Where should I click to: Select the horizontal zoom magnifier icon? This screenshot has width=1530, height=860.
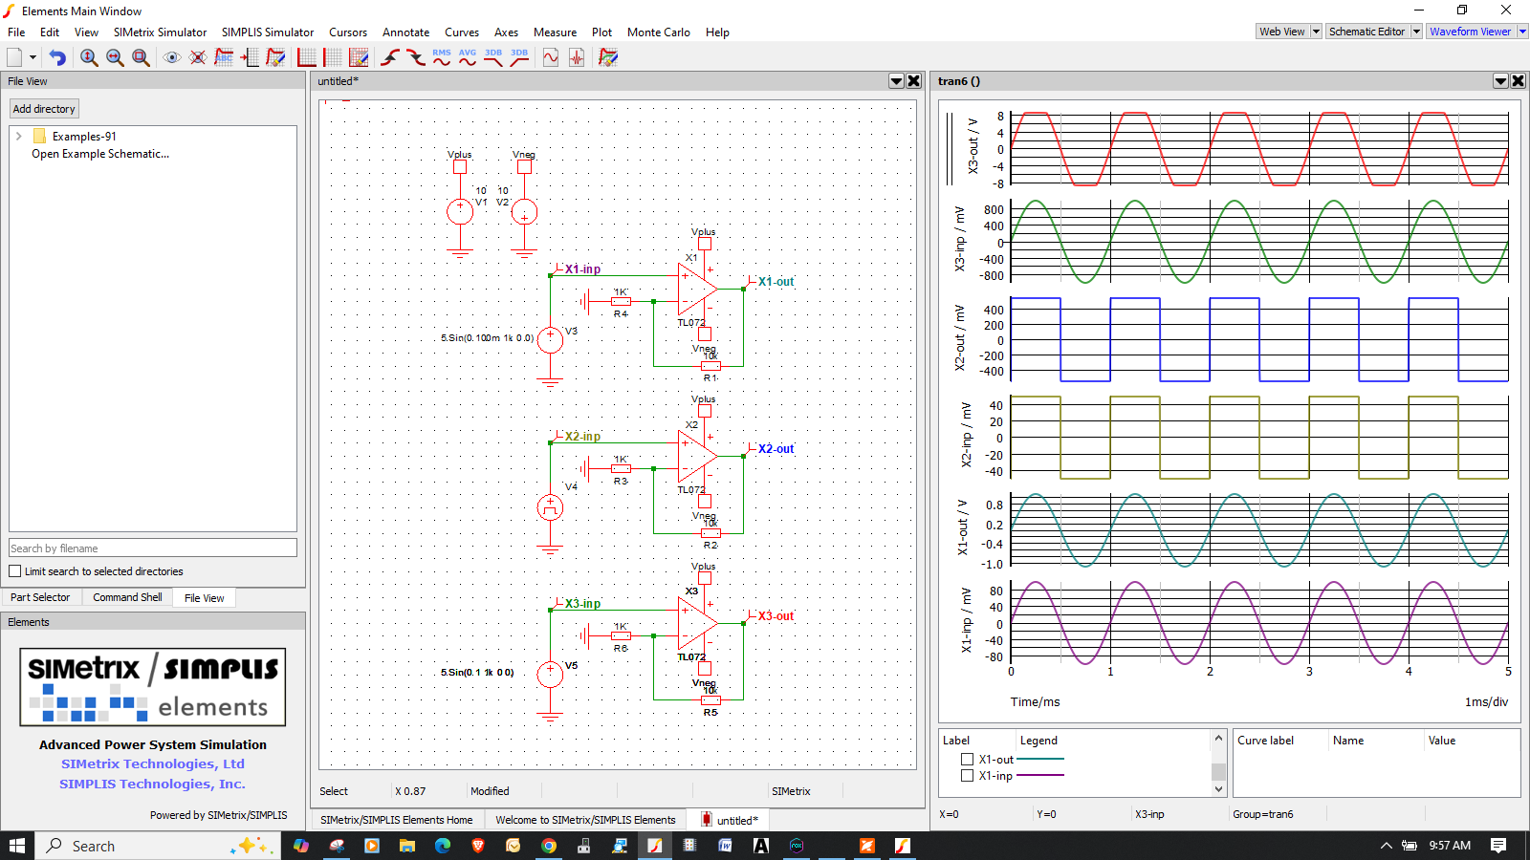point(115,57)
